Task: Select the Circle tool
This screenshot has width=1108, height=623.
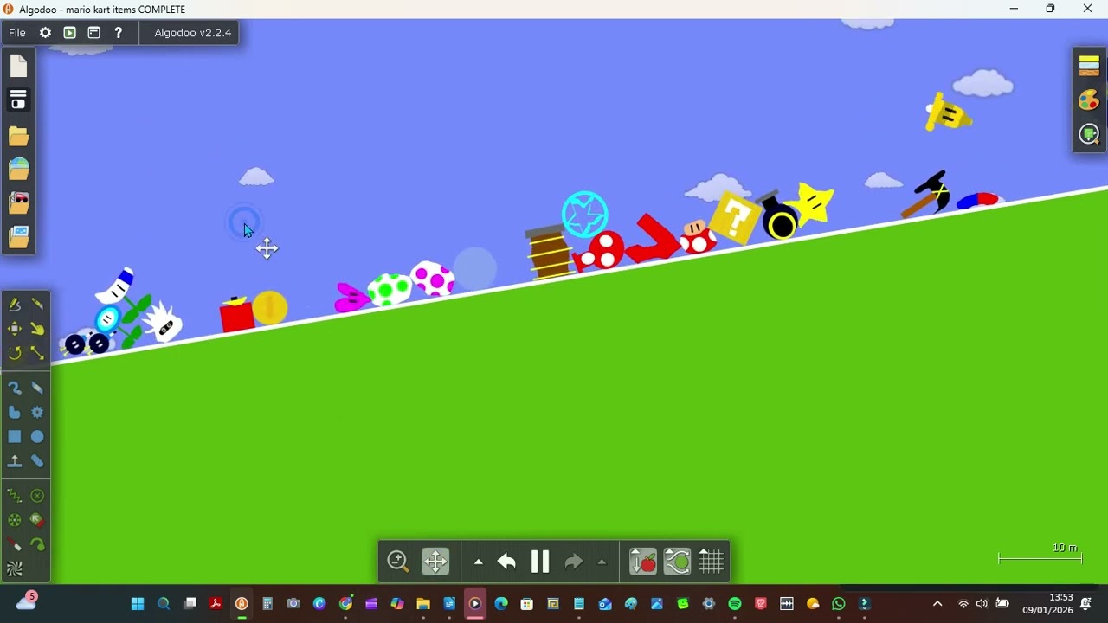Action: click(x=37, y=437)
